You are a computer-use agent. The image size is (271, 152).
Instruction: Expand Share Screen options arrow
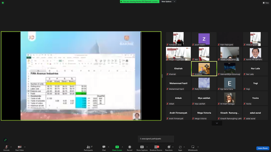pos(122,147)
